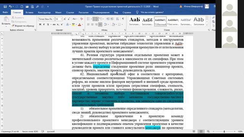Click the paragraph shading bucket icon
This screenshot has height=137, width=244.
pos(113,24)
